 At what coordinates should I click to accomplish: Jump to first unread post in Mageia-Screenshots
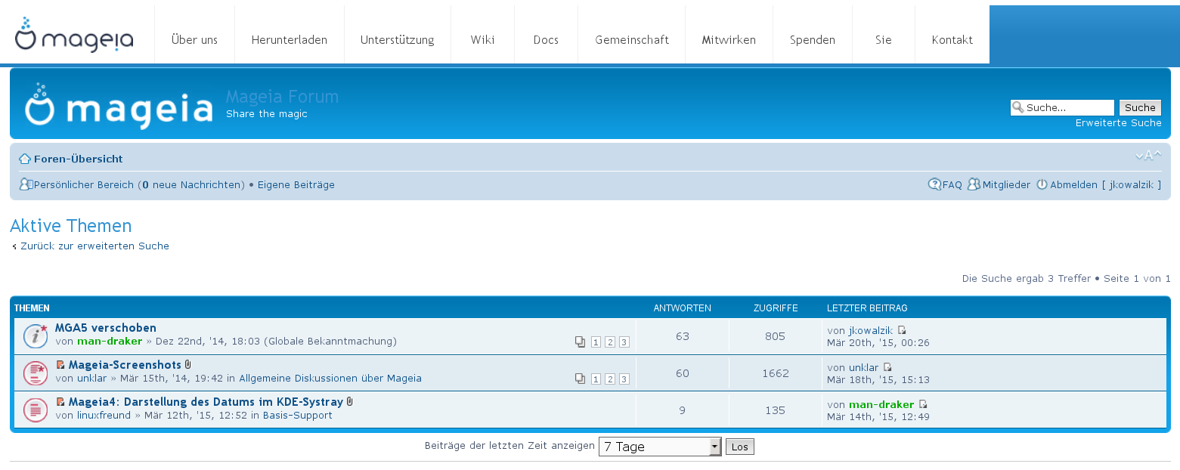tap(60, 365)
